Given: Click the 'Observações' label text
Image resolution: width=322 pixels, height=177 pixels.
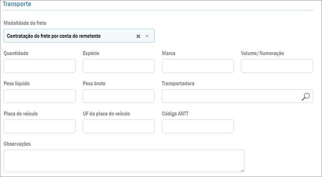Looking at the screenshot, I should [x=17, y=144].
